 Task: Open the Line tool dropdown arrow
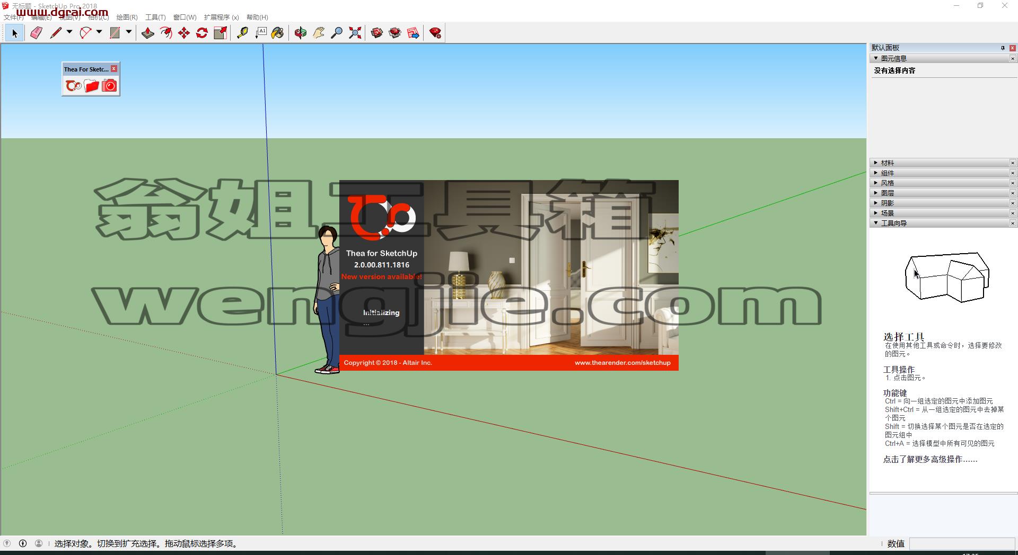(69, 32)
